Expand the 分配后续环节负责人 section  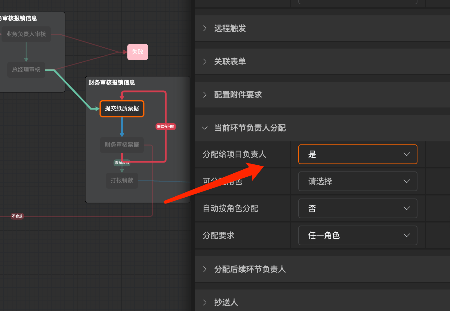(x=322, y=269)
